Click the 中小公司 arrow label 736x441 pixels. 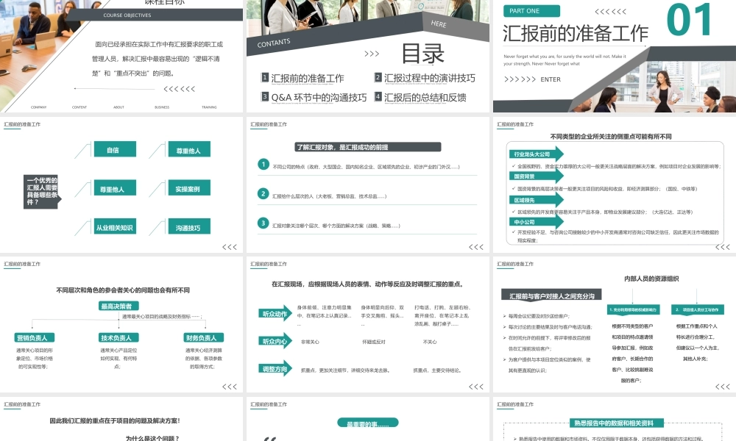536,222
